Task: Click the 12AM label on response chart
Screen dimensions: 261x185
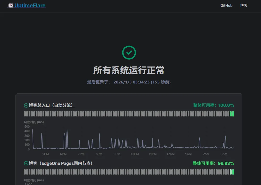Action: [x=171, y=154]
